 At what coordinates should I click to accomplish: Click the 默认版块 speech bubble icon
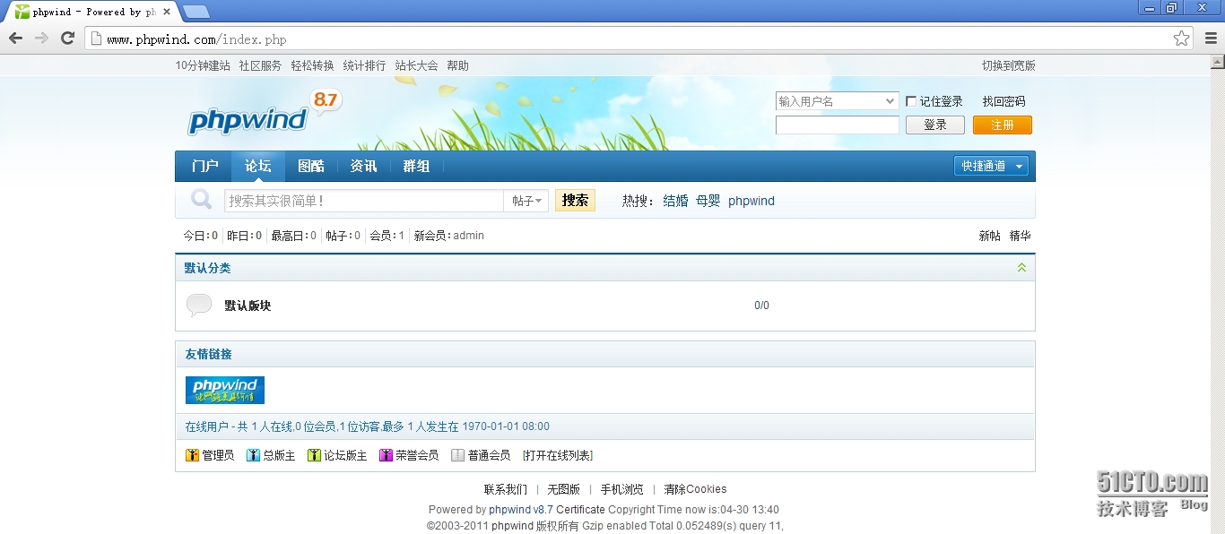tap(198, 305)
